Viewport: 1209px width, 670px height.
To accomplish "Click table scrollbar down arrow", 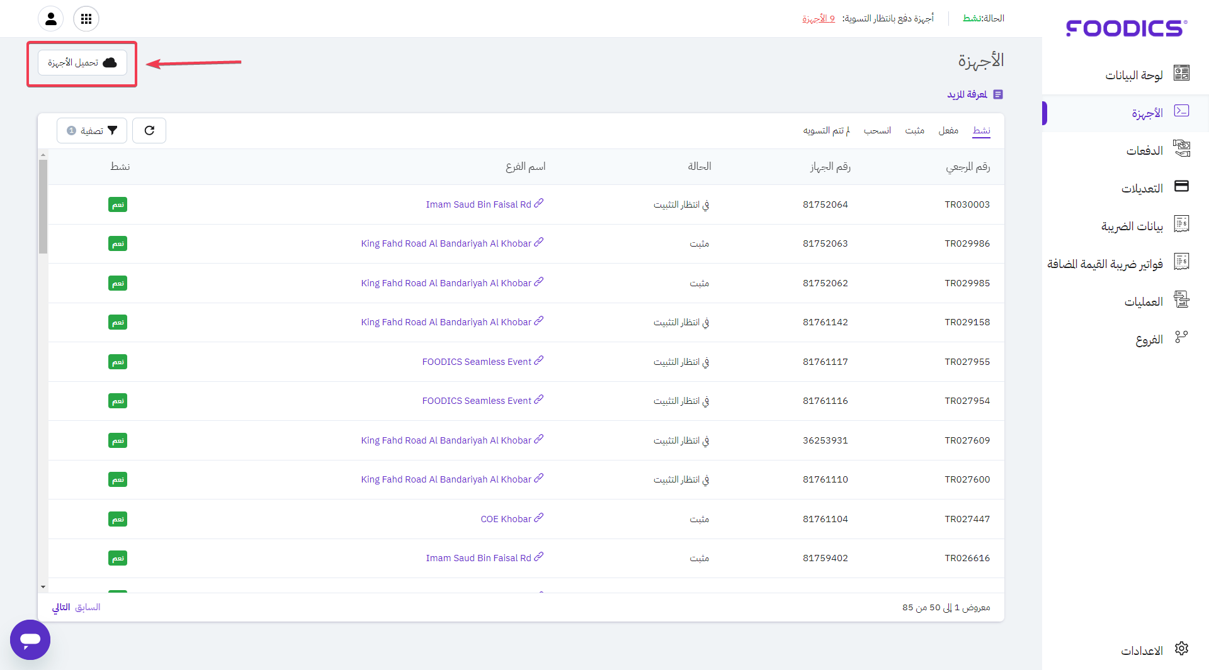I will coord(43,586).
